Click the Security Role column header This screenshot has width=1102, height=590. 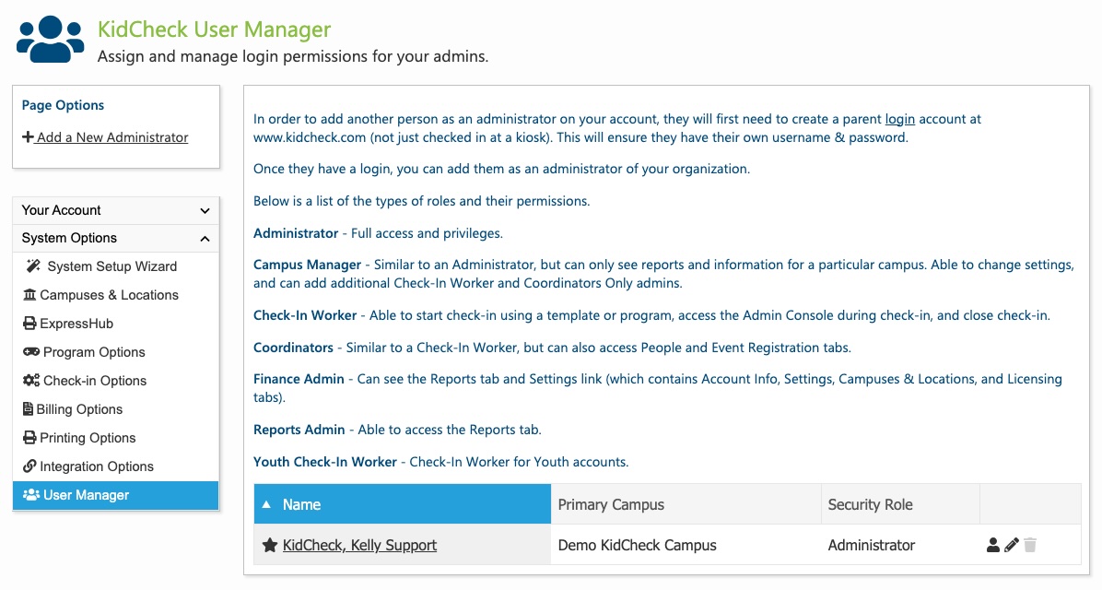900,504
